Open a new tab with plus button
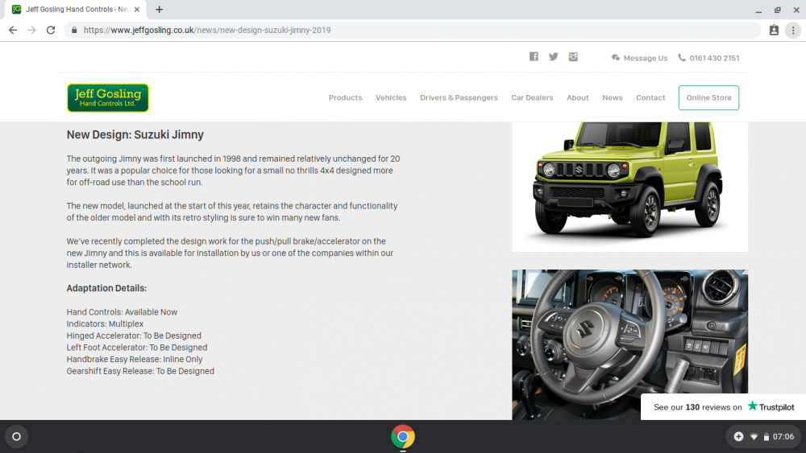This screenshot has width=806, height=453. pos(160,9)
